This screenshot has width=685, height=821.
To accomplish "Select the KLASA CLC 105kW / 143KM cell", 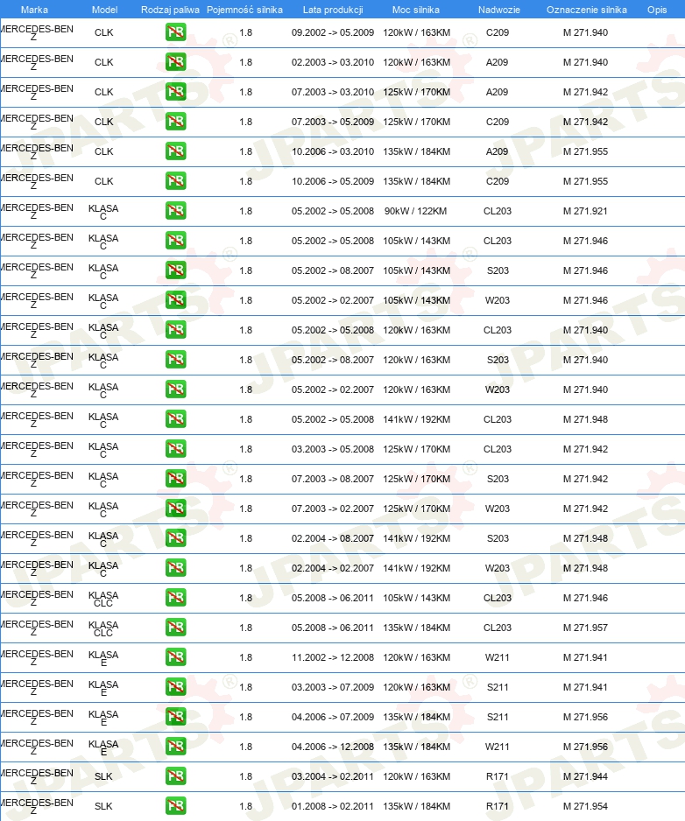I will coord(417,598).
